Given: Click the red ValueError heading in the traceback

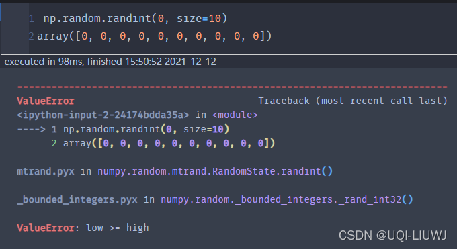Looking at the screenshot, I should pyautogui.click(x=46, y=101).
